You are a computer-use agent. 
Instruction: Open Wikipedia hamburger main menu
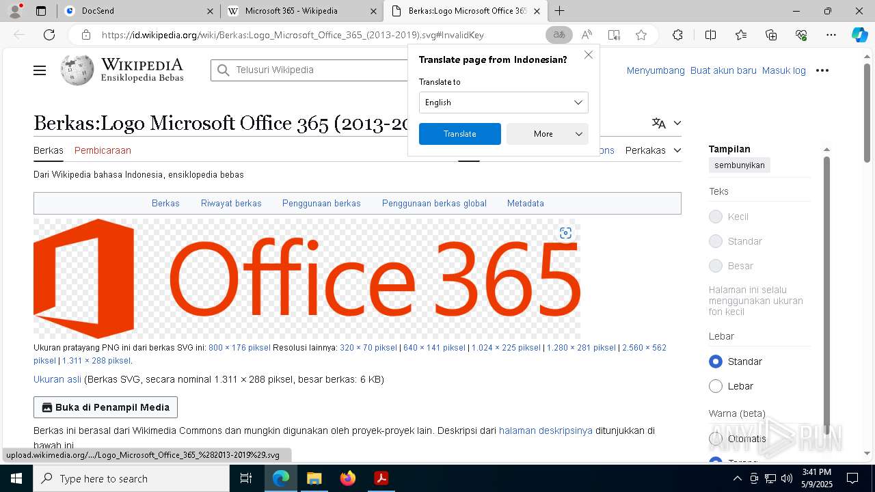point(40,70)
